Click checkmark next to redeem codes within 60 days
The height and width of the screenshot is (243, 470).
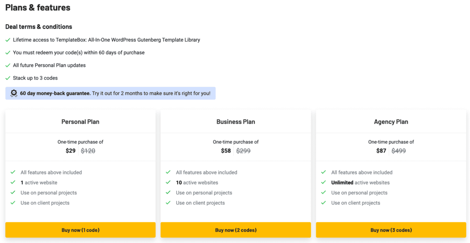tap(8, 53)
